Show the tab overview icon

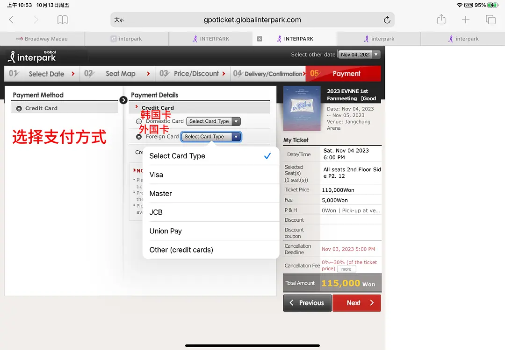[491, 20]
